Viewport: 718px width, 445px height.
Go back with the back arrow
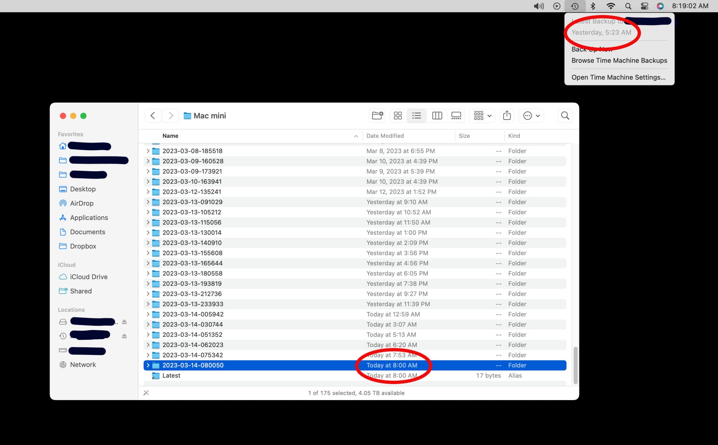tap(153, 116)
